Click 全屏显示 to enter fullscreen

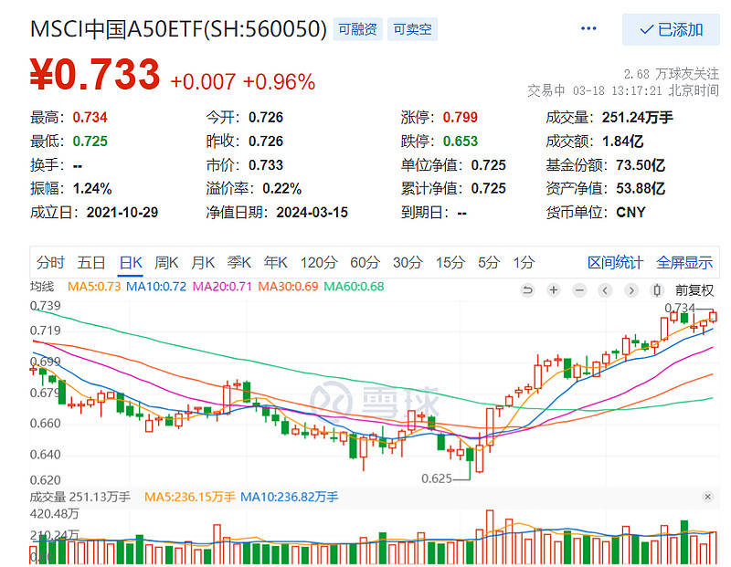point(684,262)
